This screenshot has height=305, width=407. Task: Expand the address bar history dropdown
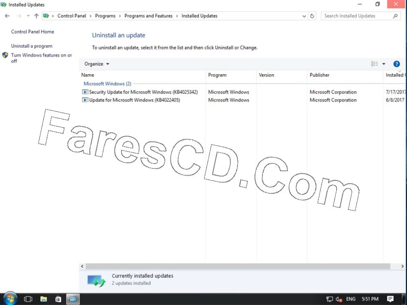pyautogui.click(x=304, y=16)
